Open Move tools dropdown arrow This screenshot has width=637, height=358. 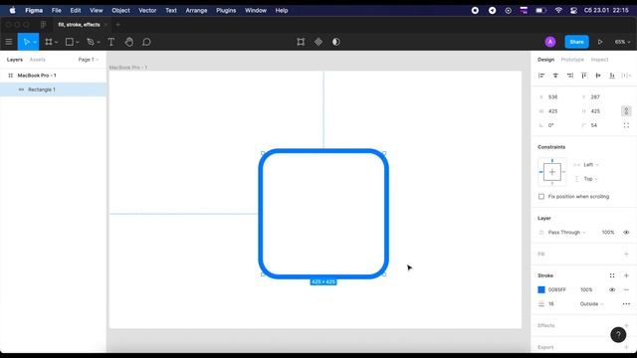coord(35,42)
